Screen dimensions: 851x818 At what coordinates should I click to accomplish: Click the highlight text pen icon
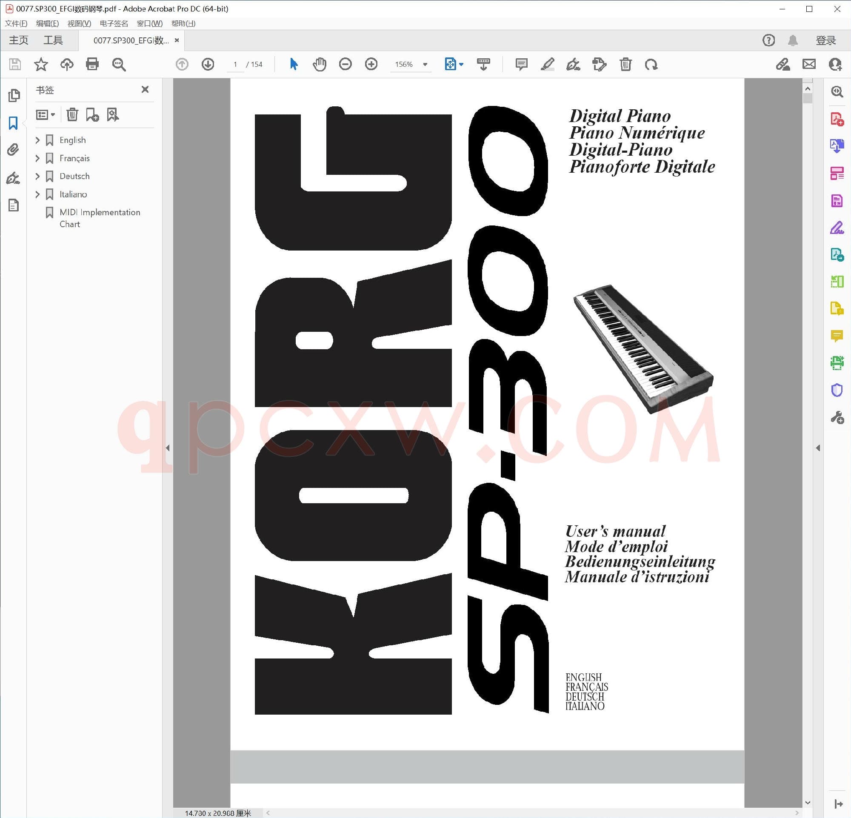click(547, 64)
